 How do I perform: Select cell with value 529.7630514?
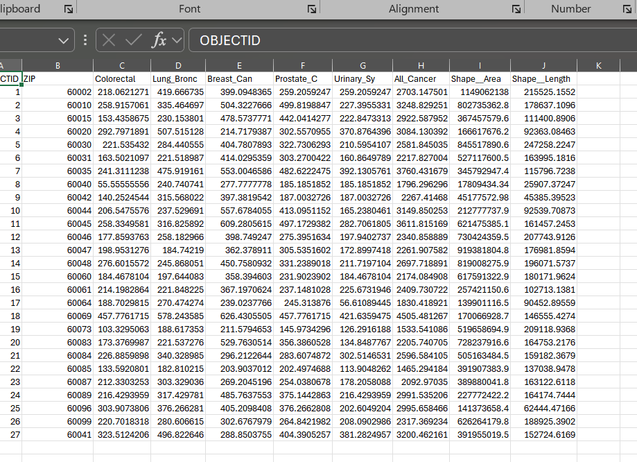pos(239,343)
